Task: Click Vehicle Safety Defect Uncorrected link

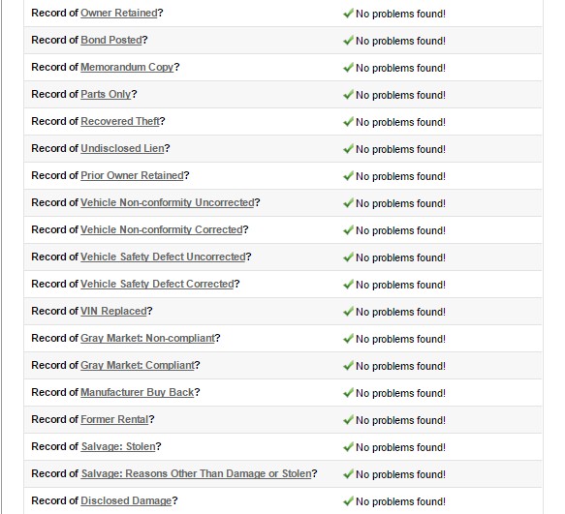Action: [163, 257]
